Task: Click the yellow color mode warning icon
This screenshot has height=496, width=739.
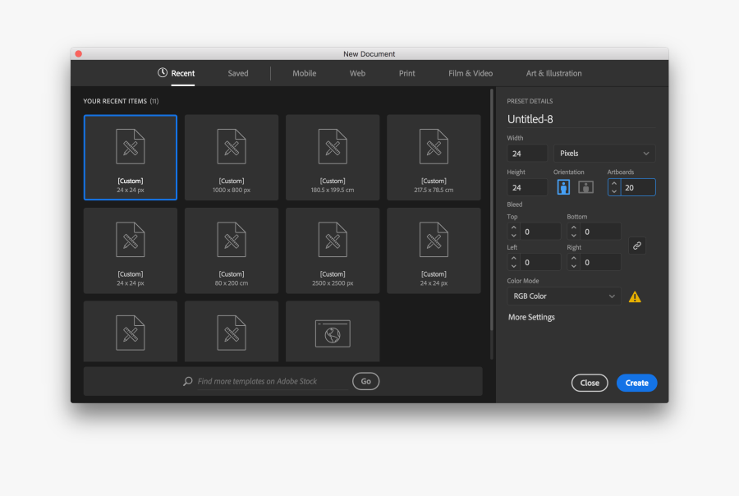Action: [635, 296]
